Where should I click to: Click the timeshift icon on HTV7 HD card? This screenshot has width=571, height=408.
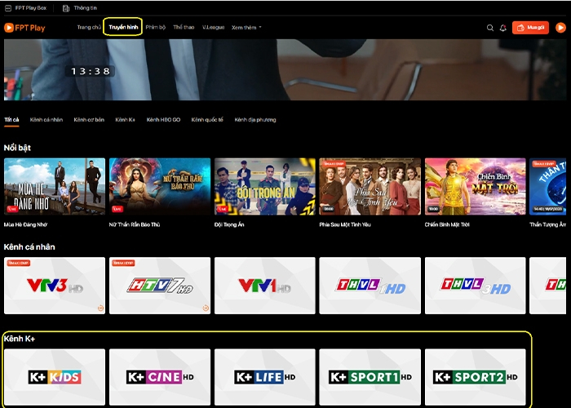point(206,308)
